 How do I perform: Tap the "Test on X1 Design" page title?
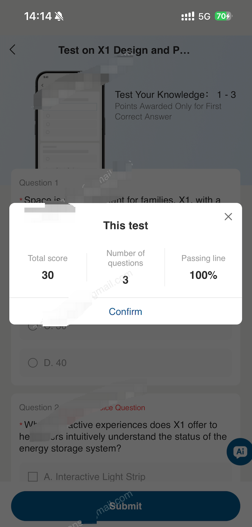click(124, 50)
